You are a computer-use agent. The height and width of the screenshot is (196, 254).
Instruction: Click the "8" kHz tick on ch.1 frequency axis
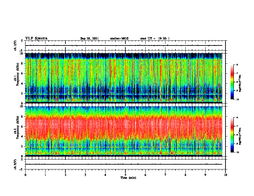22,63
